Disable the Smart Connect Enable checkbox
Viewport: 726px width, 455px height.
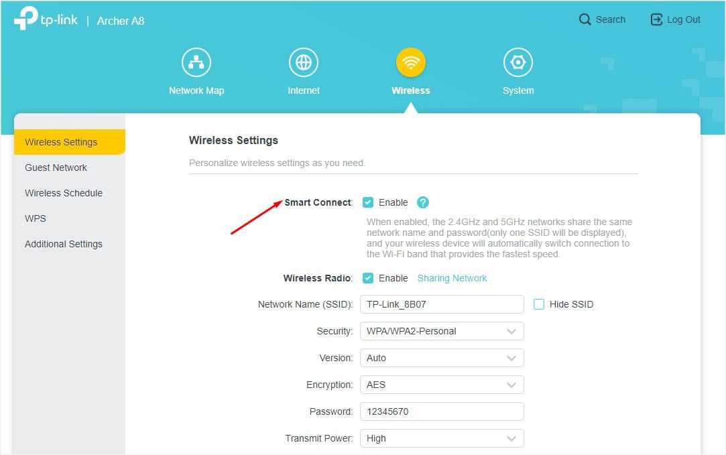click(368, 202)
